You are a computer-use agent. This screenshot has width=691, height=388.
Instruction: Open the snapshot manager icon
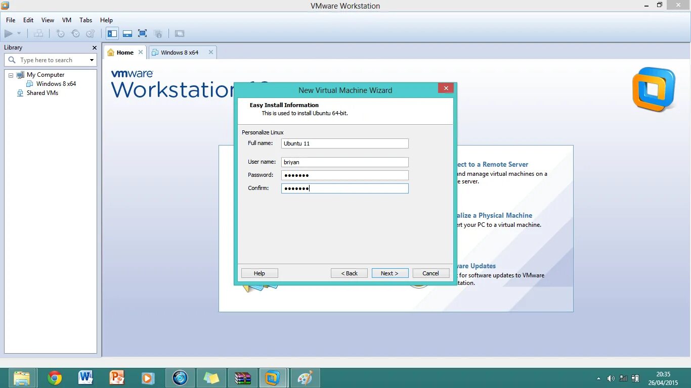90,33
